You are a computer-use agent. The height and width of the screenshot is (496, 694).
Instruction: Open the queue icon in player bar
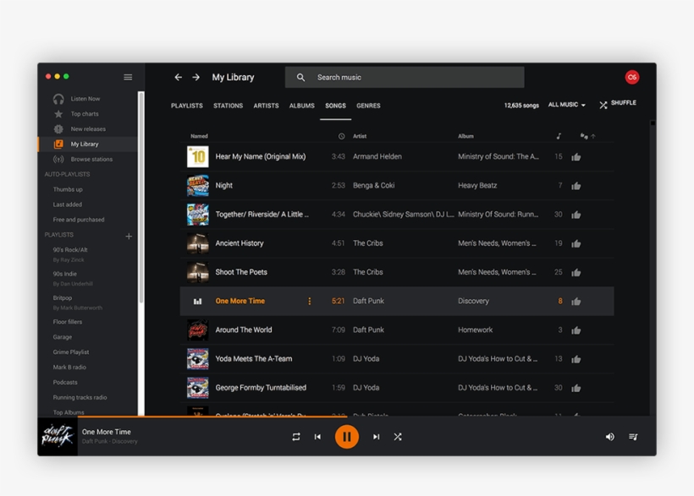point(632,438)
